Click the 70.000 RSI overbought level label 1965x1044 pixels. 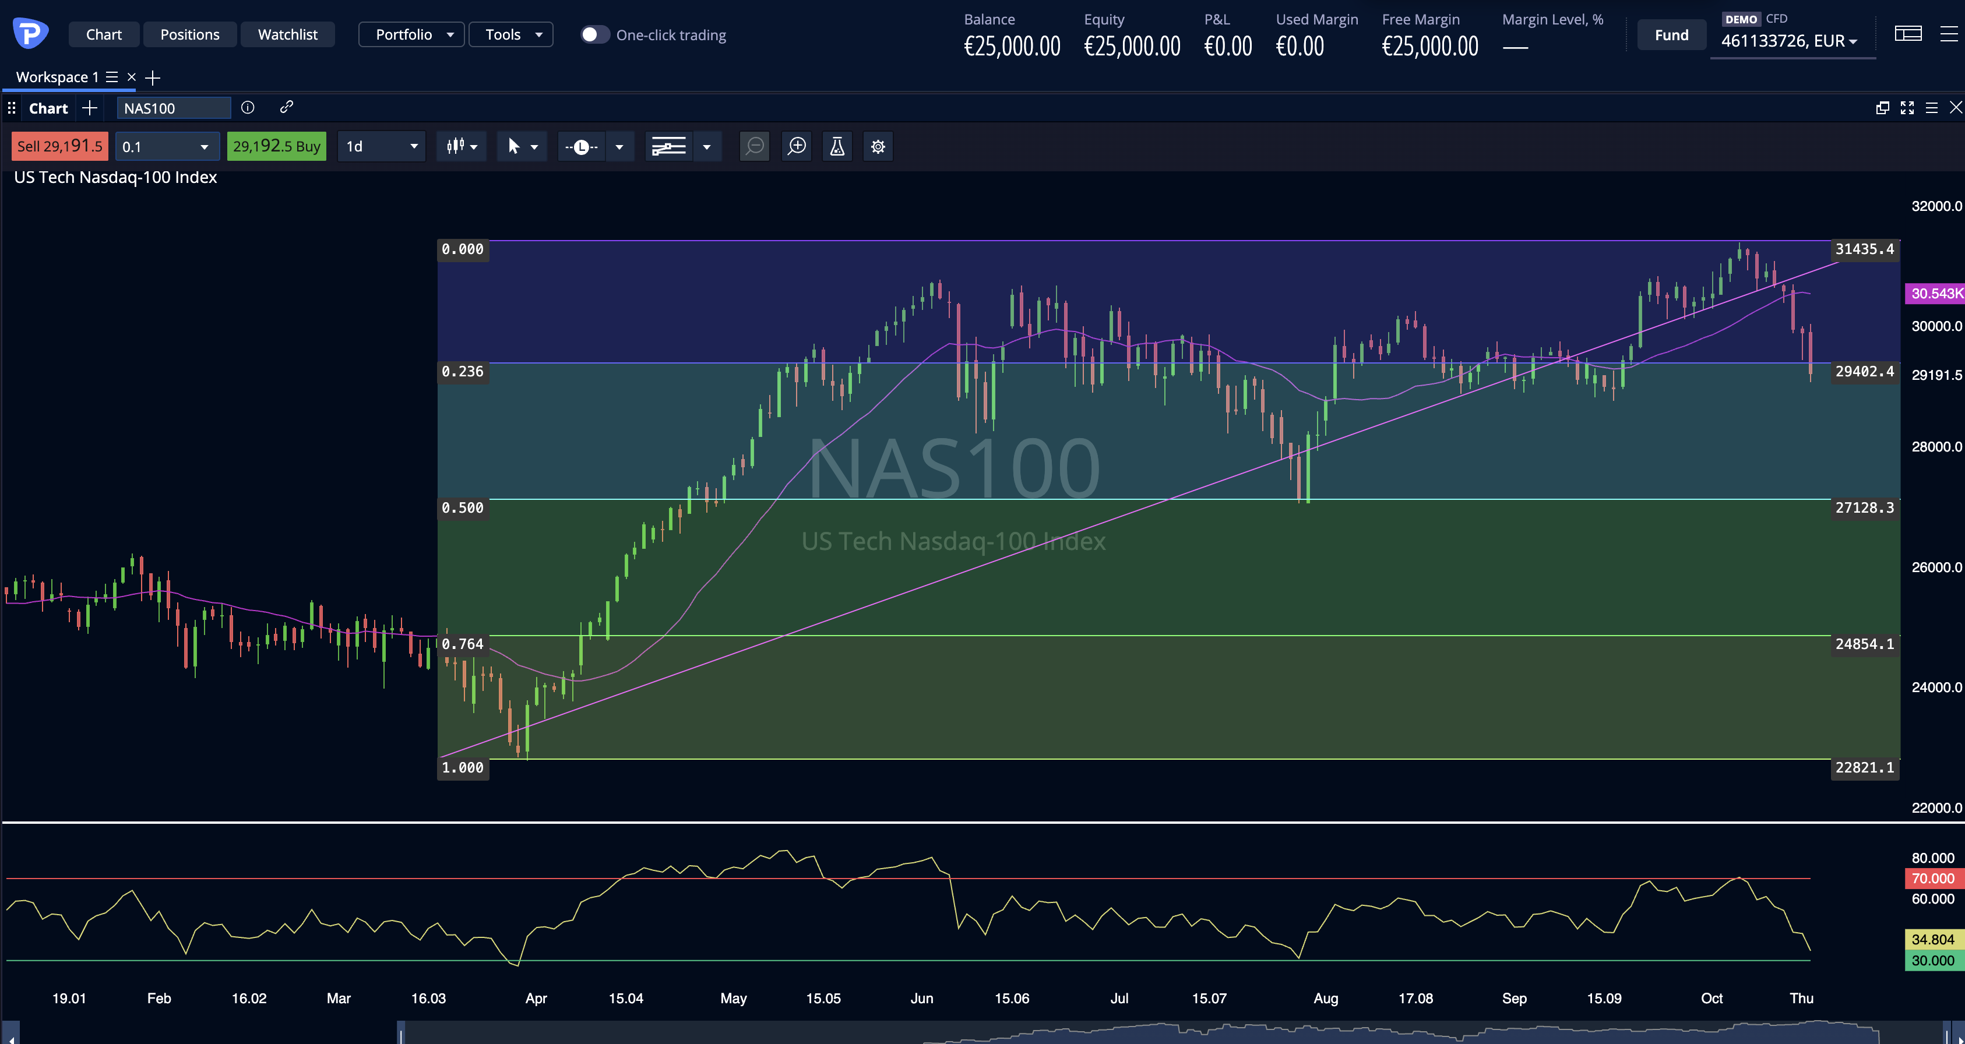click(1934, 879)
